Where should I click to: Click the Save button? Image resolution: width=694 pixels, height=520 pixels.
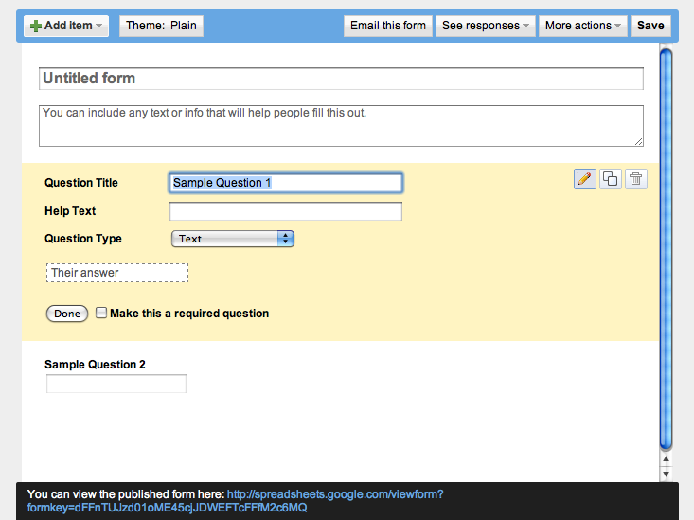tap(650, 26)
